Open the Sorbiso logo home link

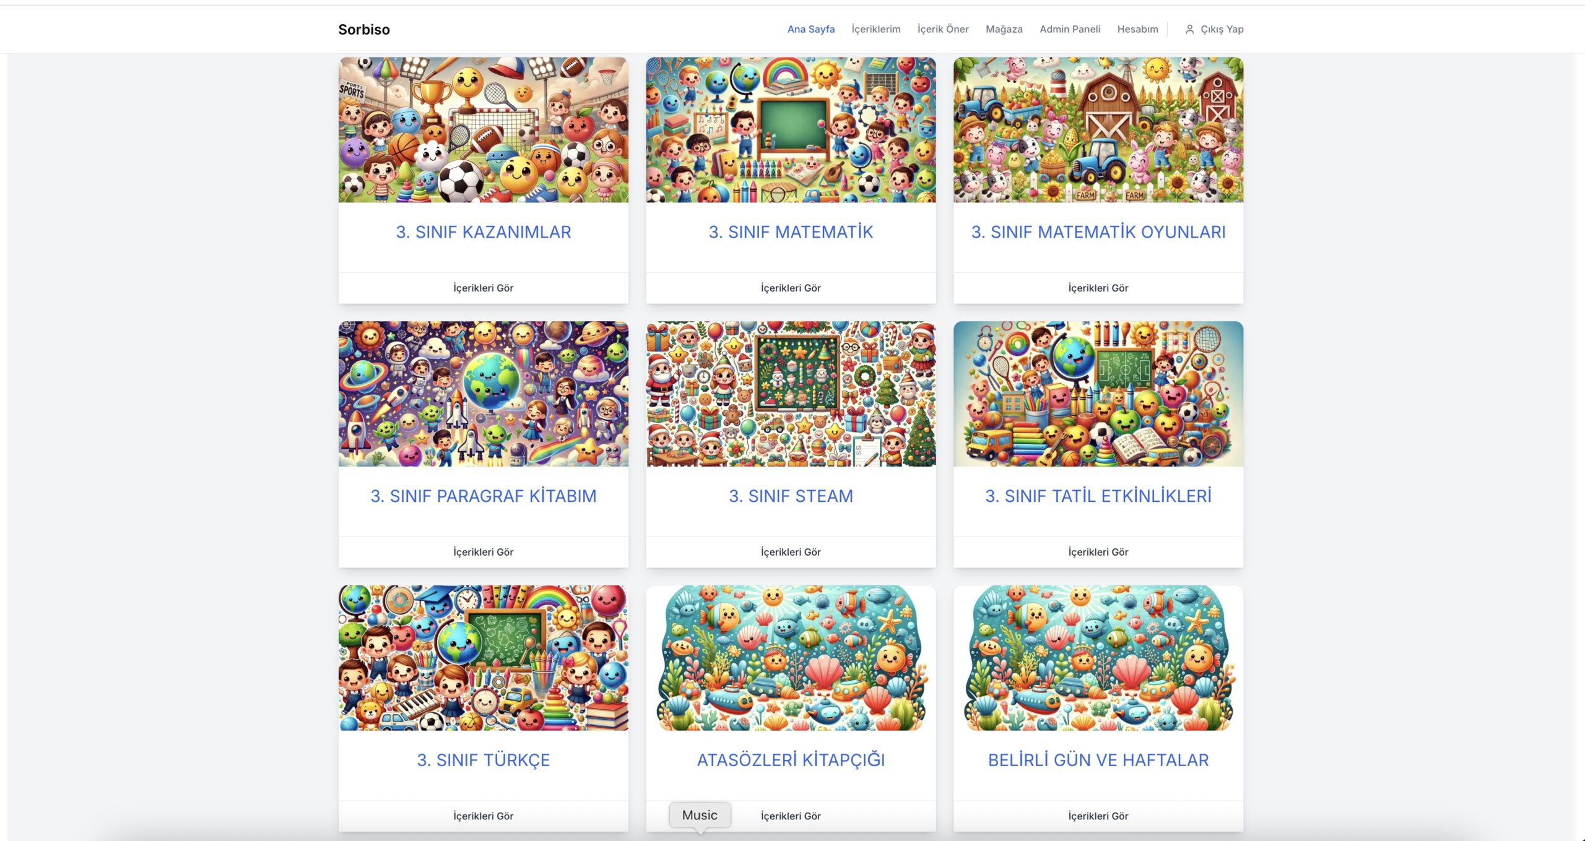click(364, 29)
